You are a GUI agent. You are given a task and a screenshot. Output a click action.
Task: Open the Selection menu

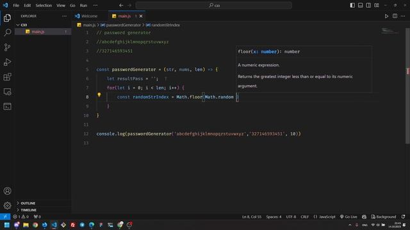pyautogui.click(x=44, y=5)
